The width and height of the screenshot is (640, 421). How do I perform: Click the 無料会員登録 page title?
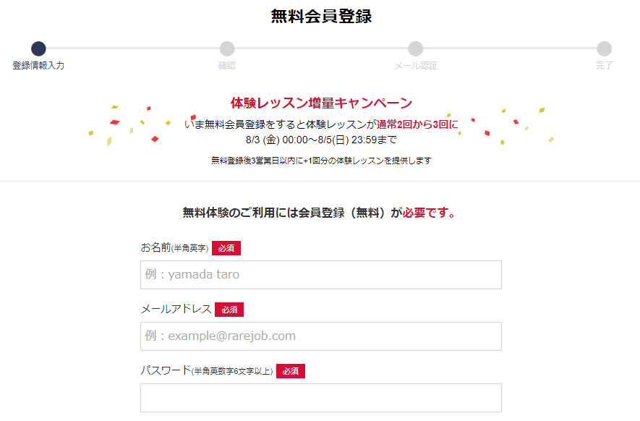321,17
